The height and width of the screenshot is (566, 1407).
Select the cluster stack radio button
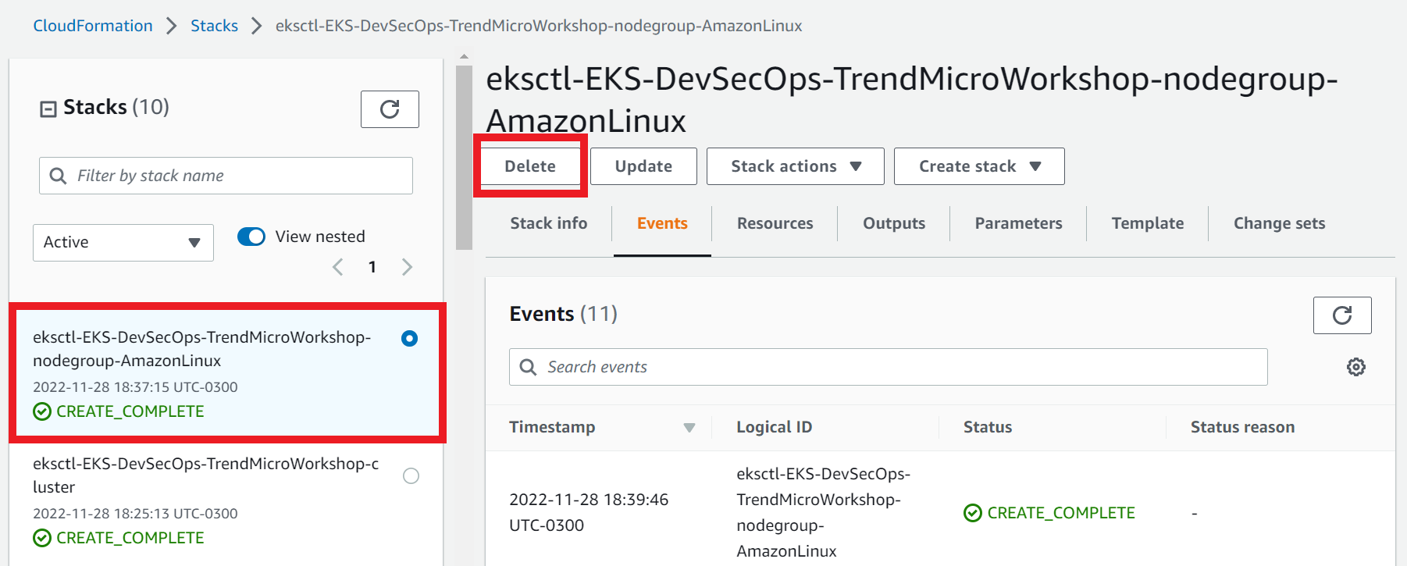coord(411,475)
